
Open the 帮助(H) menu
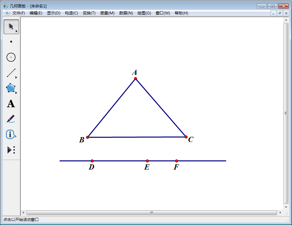[x=181, y=13]
